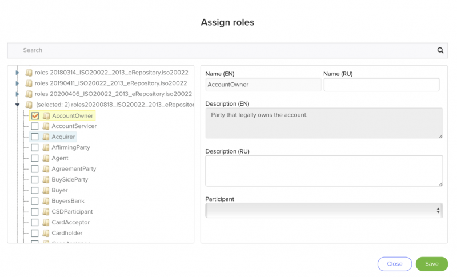Click the Description (RU) text area

coord(324,171)
